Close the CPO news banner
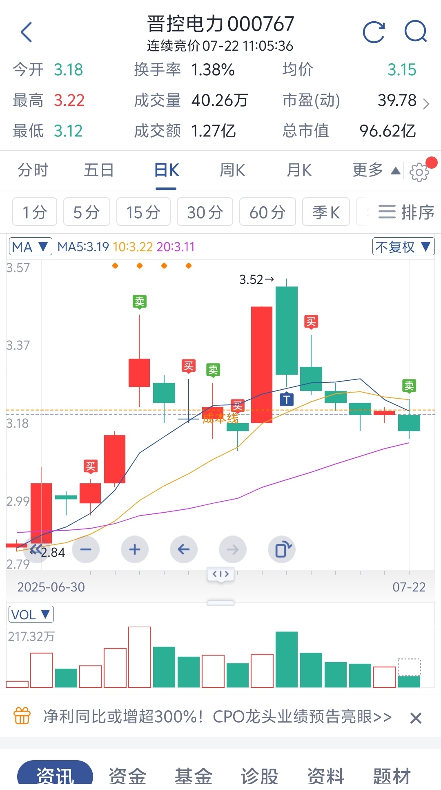Viewport: 441px width, 790px height. (416, 718)
